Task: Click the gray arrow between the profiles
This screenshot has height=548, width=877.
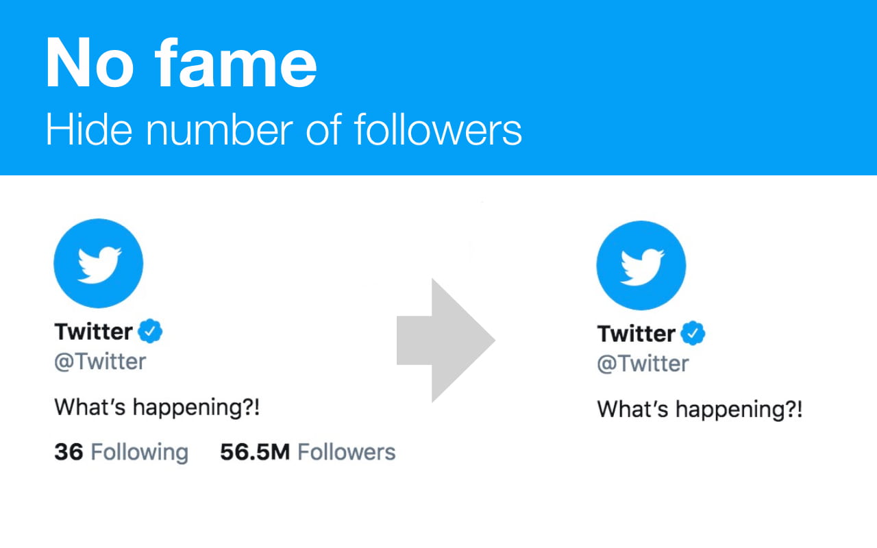Action: coord(446,340)
